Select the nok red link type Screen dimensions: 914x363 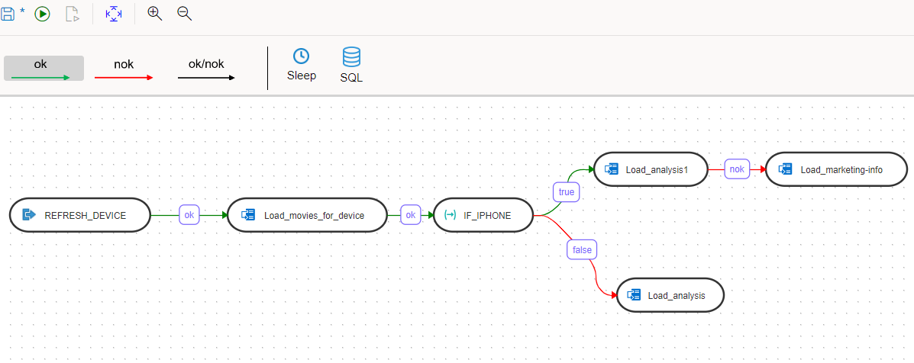point(124,68)
